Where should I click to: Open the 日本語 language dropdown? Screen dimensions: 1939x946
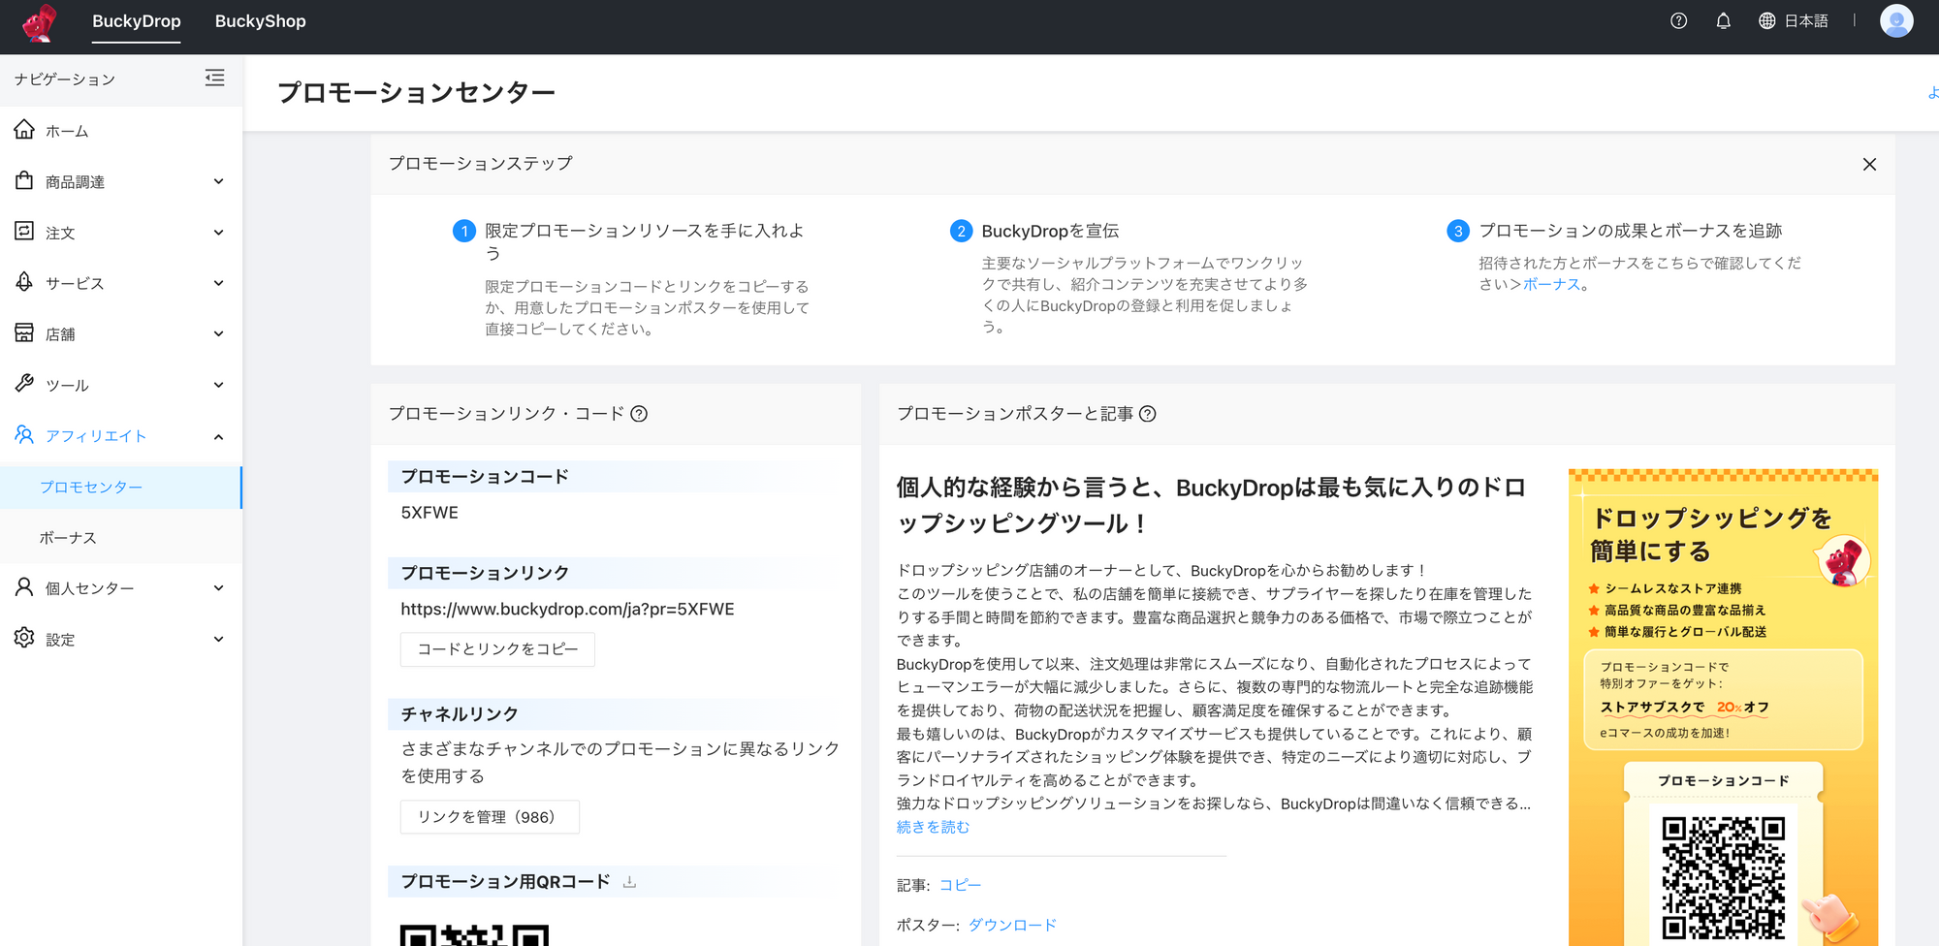pyautogui.click(x=1806, y=20)
